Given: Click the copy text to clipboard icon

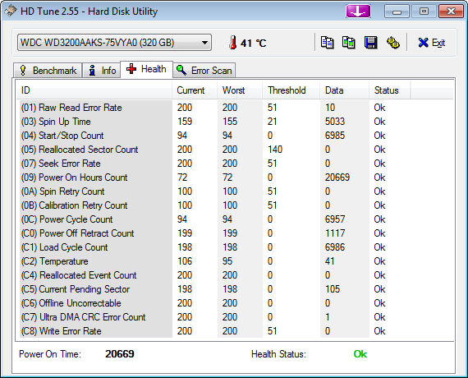Looking at the screenshot, I should [327, 43].
